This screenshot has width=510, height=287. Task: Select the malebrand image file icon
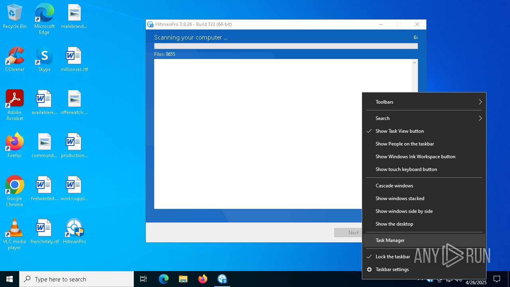click(x=74, y=17)
